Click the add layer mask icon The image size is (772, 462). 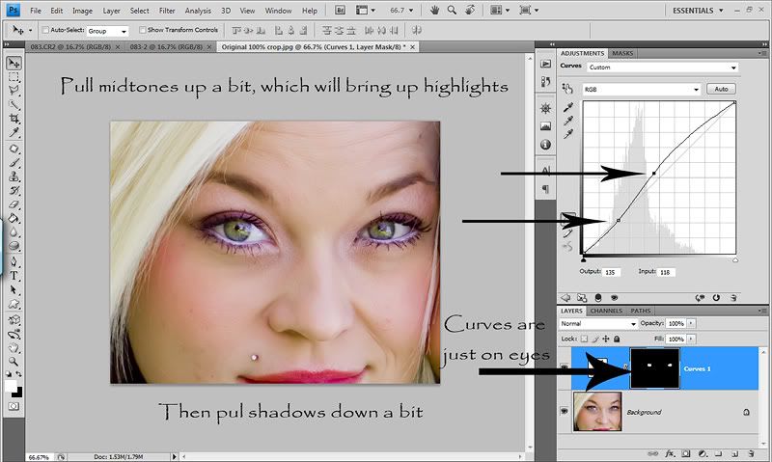click(686, 453)
